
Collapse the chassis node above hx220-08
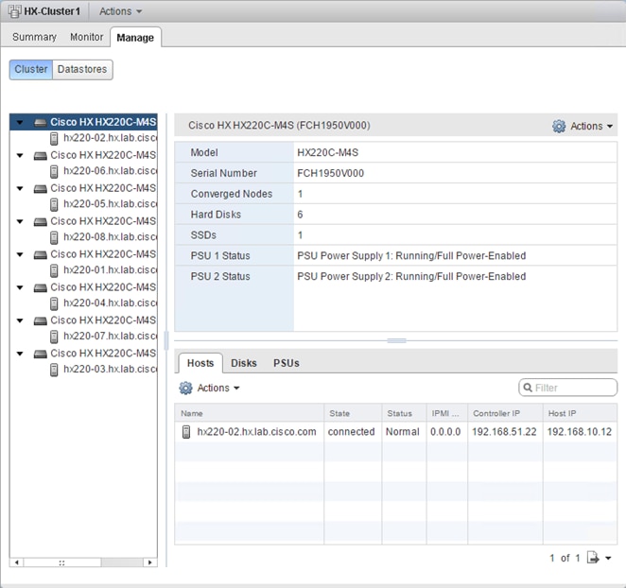pos(20,221)
